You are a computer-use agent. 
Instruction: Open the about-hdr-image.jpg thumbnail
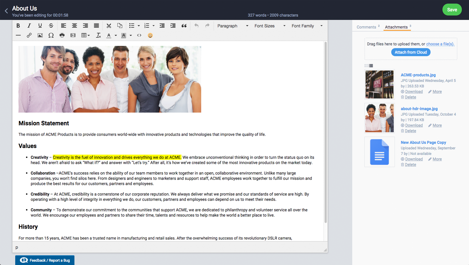[380, 118]
